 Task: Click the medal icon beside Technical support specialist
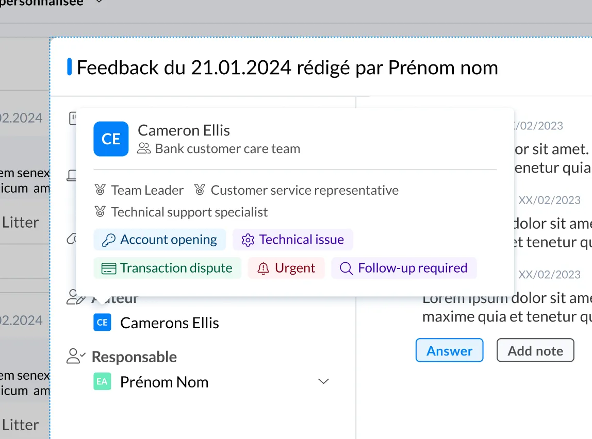coord(101,212)
